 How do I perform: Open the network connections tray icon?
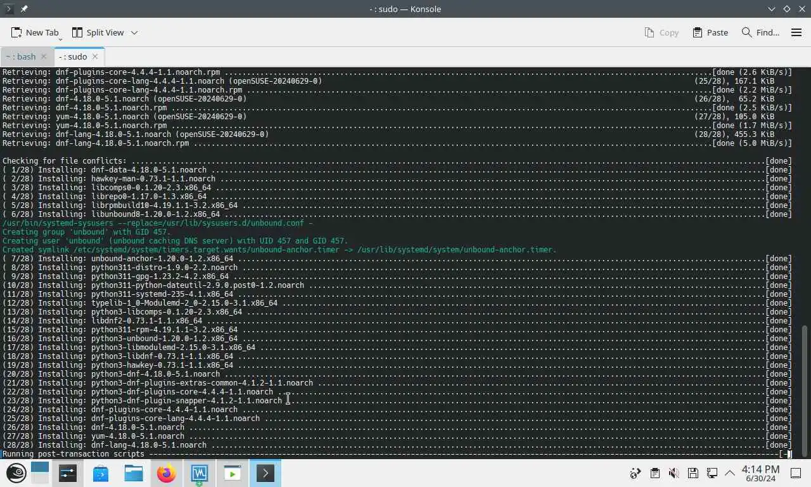(712, 473)
